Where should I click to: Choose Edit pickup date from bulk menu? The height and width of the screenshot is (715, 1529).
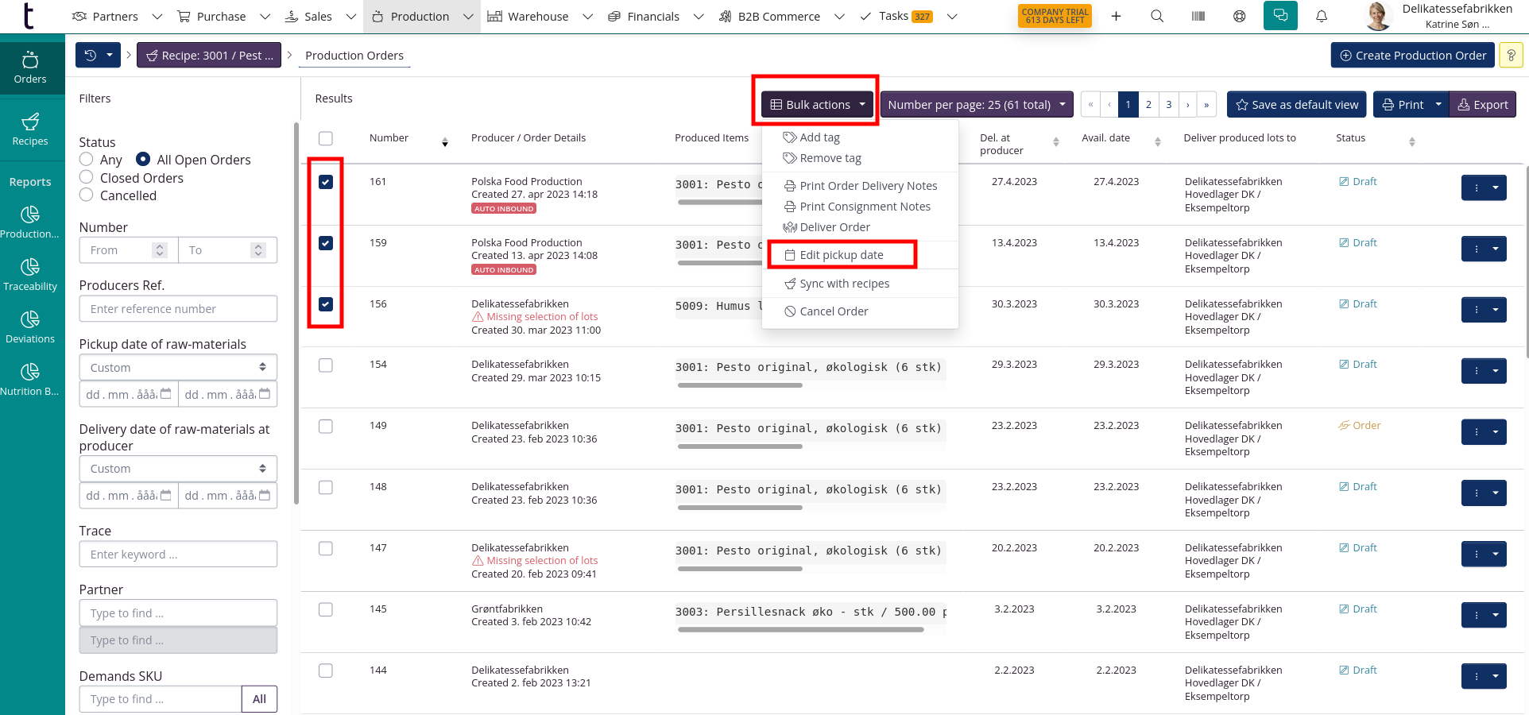coord(841,255)
